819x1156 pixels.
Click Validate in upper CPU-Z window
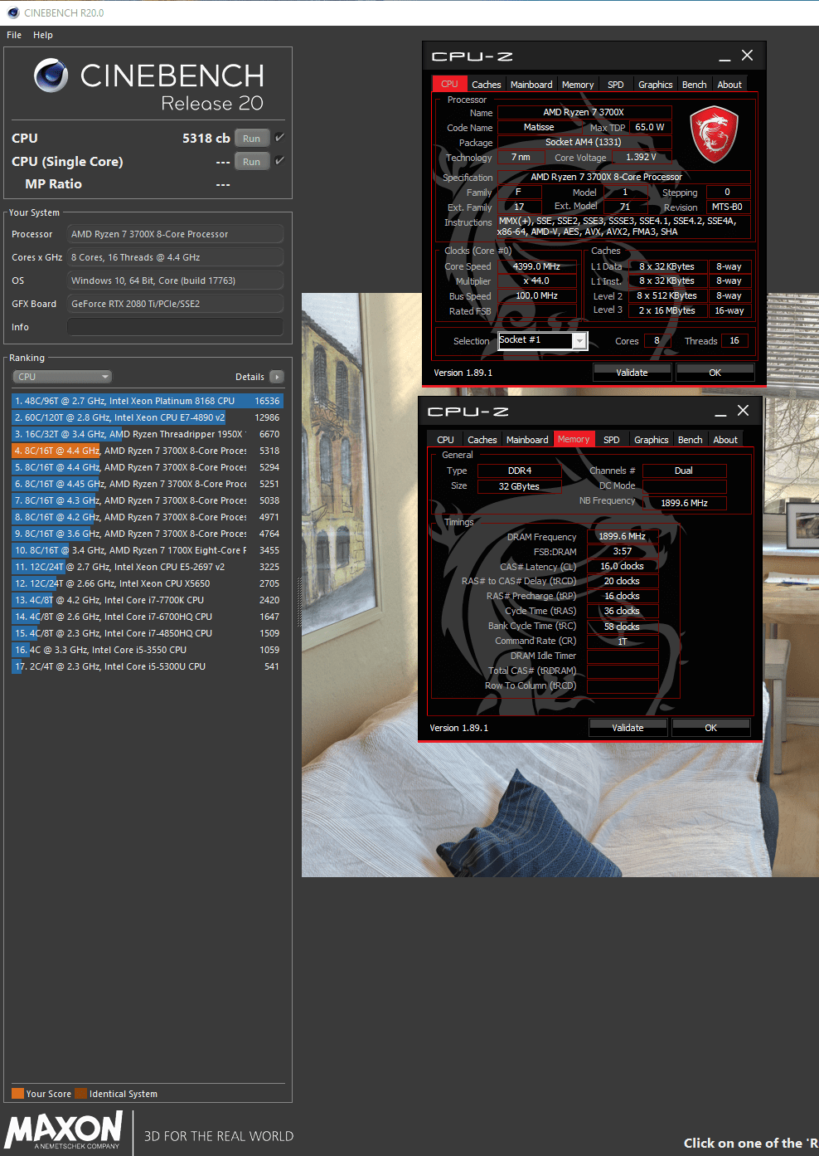pos(632,373)
